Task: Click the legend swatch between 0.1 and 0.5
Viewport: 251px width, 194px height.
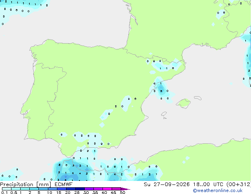Action: click(7, 189)
